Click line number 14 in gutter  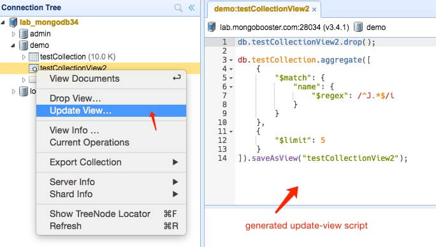222,158
